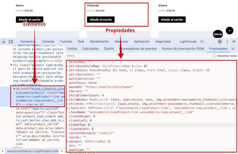Open DevTools three-dot menu
The image size is (238, 154).
tap(227, 41)
